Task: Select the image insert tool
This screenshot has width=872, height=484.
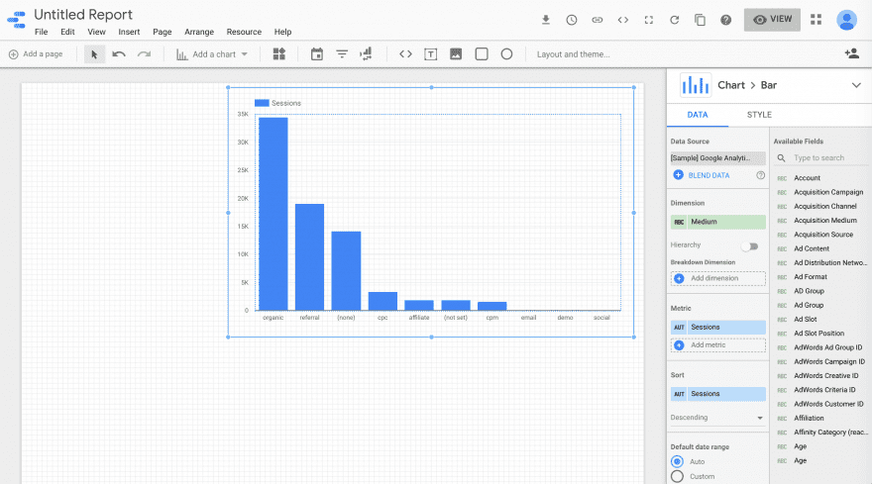Action: 456,54
